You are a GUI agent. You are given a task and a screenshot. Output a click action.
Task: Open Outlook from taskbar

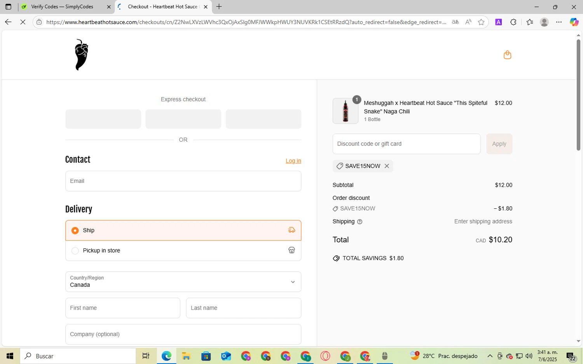(x=226, y=356)
